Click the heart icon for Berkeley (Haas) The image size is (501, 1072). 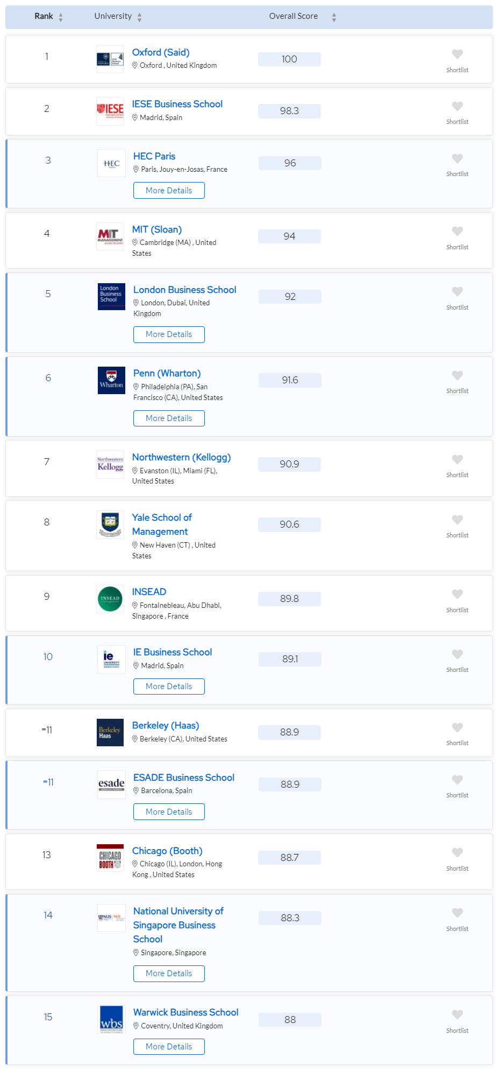pyautogui.click(x=457, y=727)
